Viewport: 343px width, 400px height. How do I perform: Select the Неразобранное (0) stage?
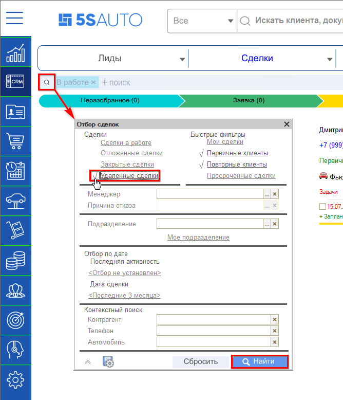(110, 101)
